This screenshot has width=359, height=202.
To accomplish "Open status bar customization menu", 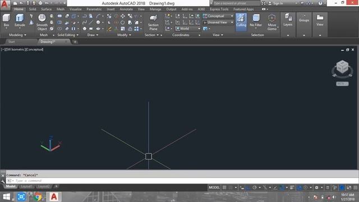I will [x=355, y=187].
